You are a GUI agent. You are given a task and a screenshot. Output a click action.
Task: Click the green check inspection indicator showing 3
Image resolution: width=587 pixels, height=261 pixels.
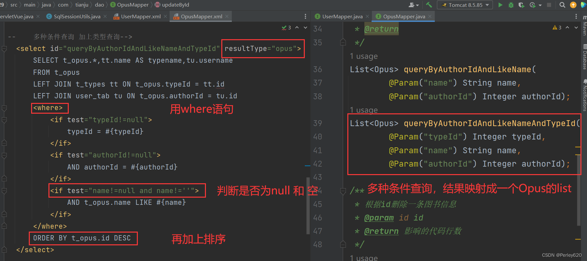(286, 28)
